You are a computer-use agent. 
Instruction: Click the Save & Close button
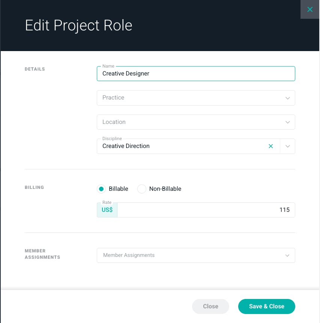(266, 306)
